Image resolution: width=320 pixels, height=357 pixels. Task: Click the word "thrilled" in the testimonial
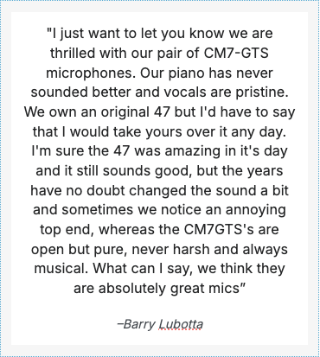[x=73, y=53]
